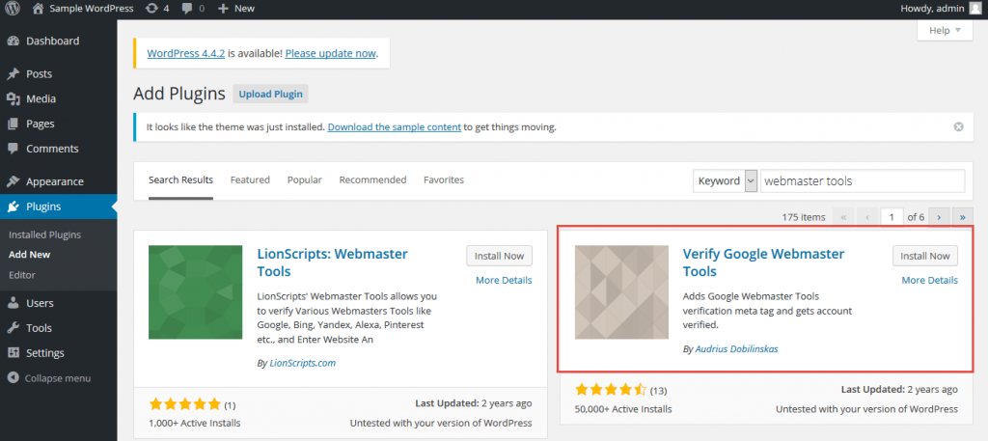The height and width of the screenshot is (441, 988).
Task: Click the 1,000+ Active Installs text
Action: click(195, 424)
